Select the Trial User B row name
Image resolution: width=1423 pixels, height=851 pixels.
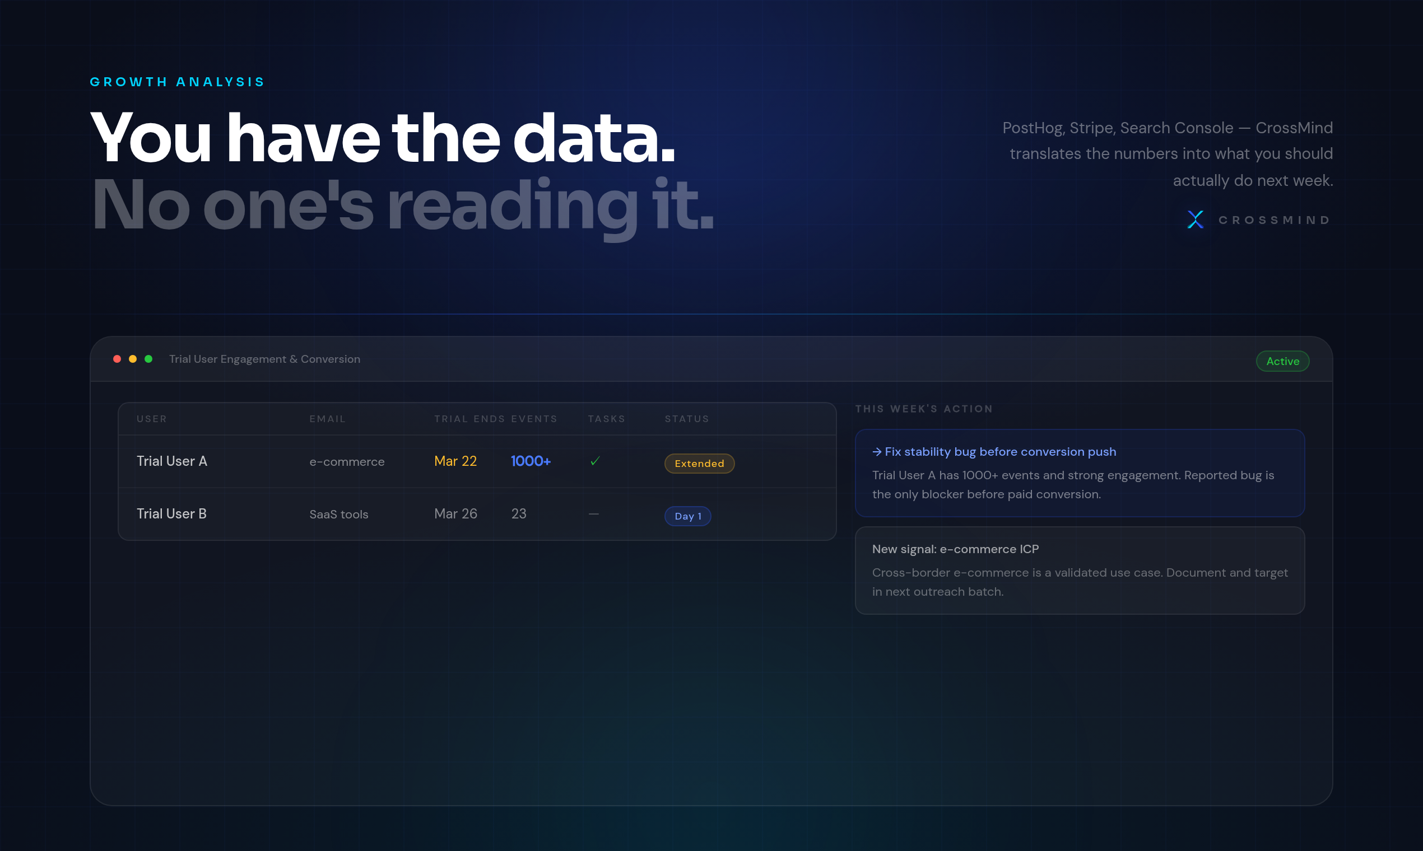coord(171,514)
